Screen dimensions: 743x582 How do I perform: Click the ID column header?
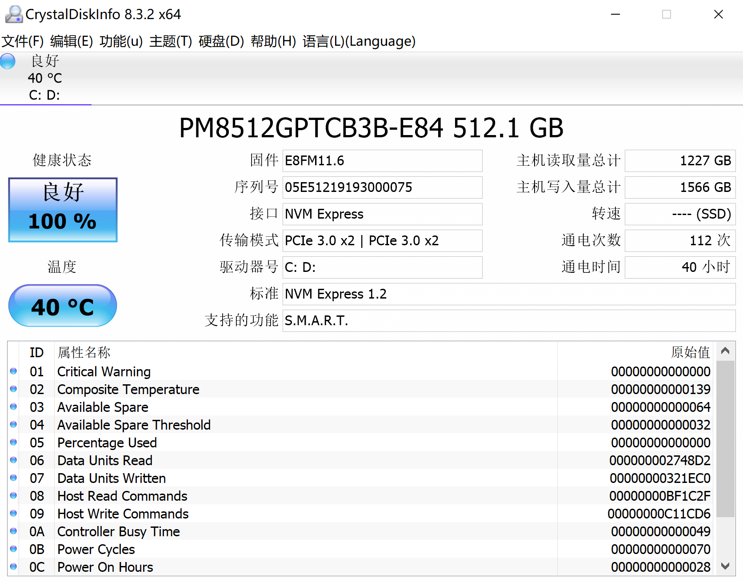(36, 353)
